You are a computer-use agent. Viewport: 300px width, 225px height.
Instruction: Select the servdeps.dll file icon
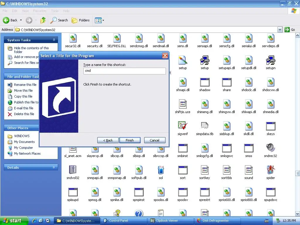coord(270,38)
